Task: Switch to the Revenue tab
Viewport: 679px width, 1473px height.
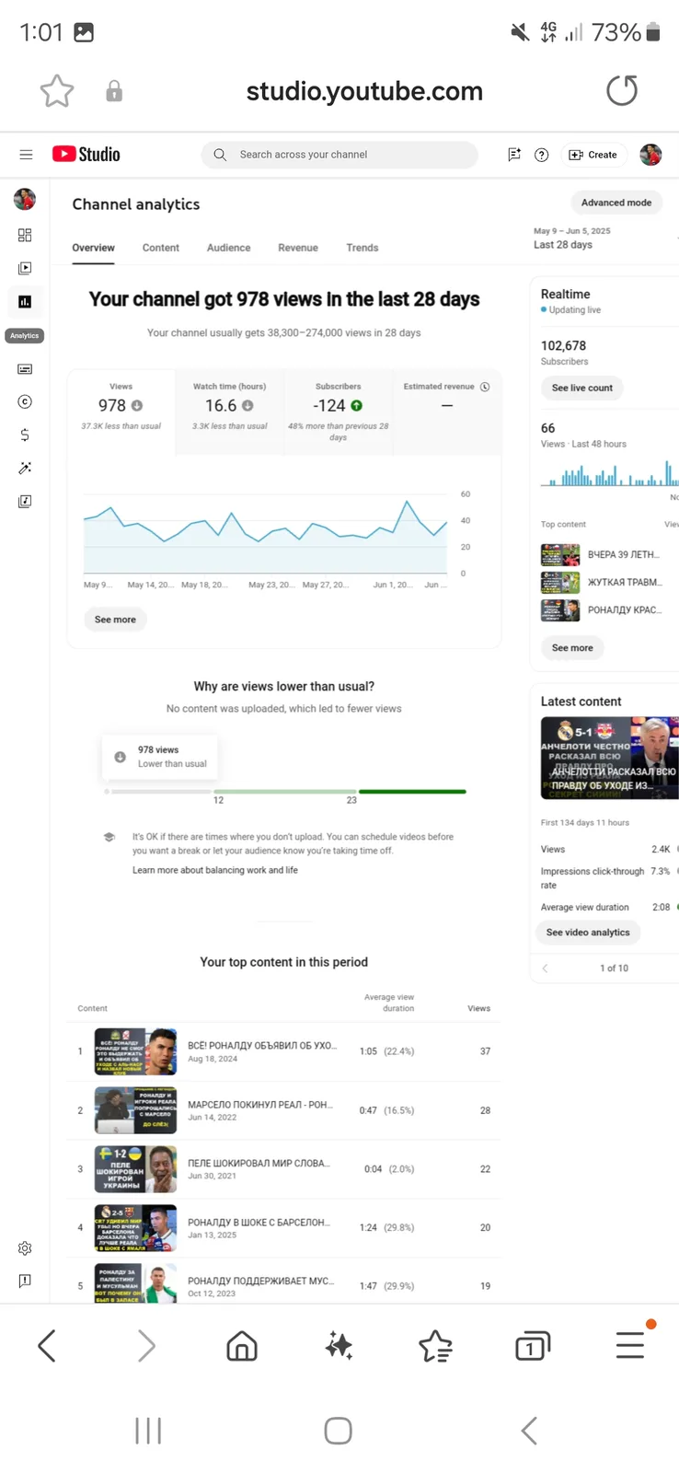Action: 298,248
